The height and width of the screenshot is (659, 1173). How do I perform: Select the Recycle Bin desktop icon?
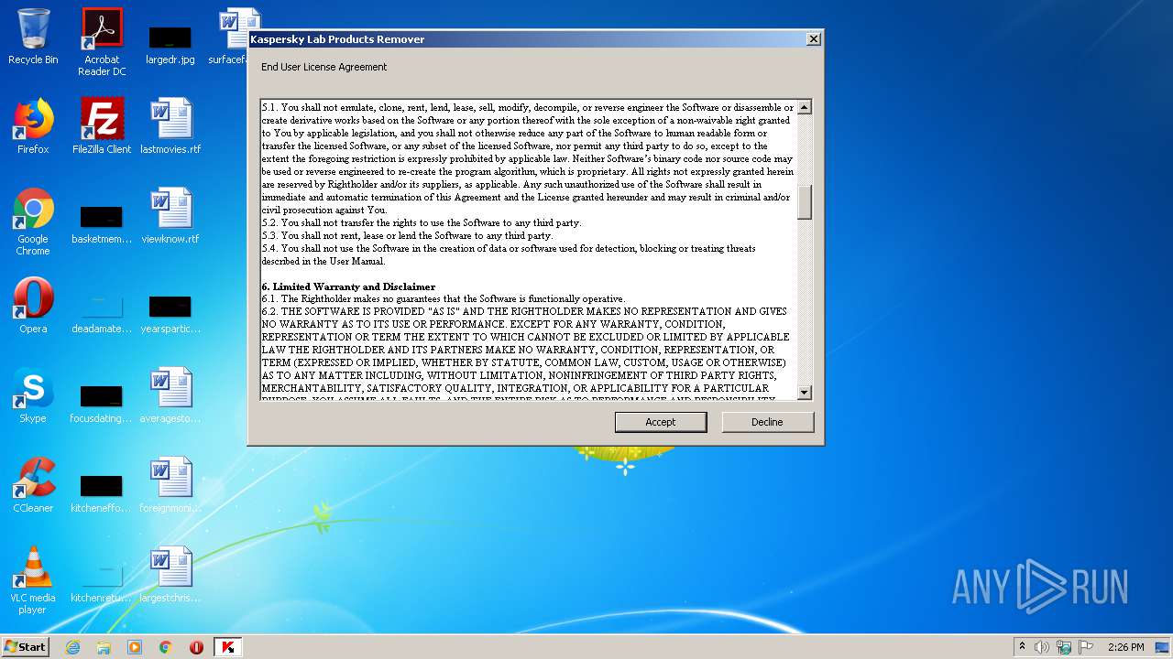[33, 38]
